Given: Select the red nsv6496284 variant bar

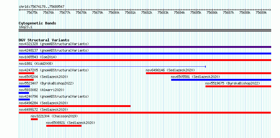Looking at the screenshot, I should tap(75, 106).
